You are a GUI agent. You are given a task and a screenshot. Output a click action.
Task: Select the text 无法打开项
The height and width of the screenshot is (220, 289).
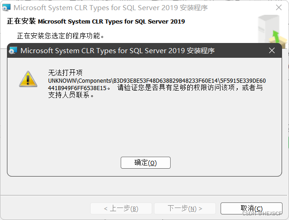click(x=65, y=73)
